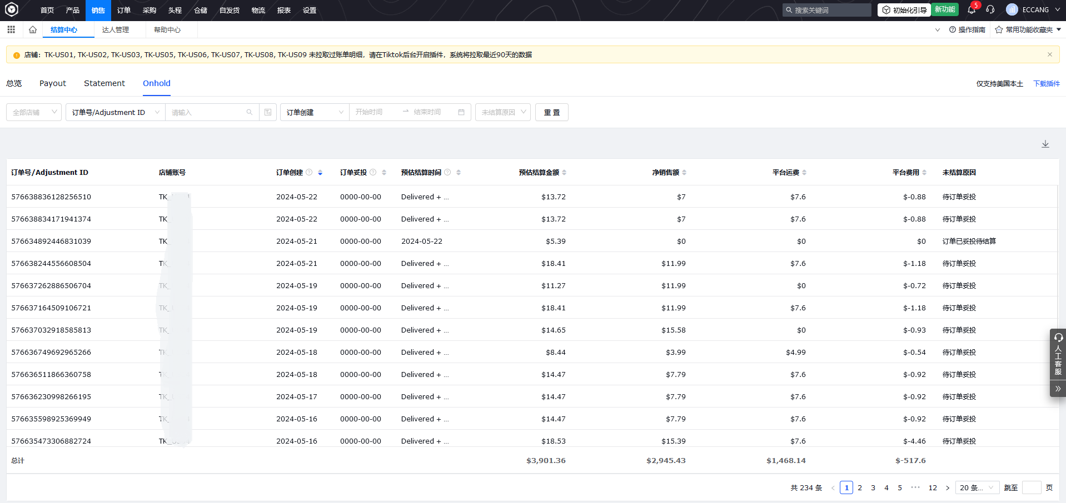
Task: Expand the 全部店铺 store dropdown
Action: pos(34,112)
